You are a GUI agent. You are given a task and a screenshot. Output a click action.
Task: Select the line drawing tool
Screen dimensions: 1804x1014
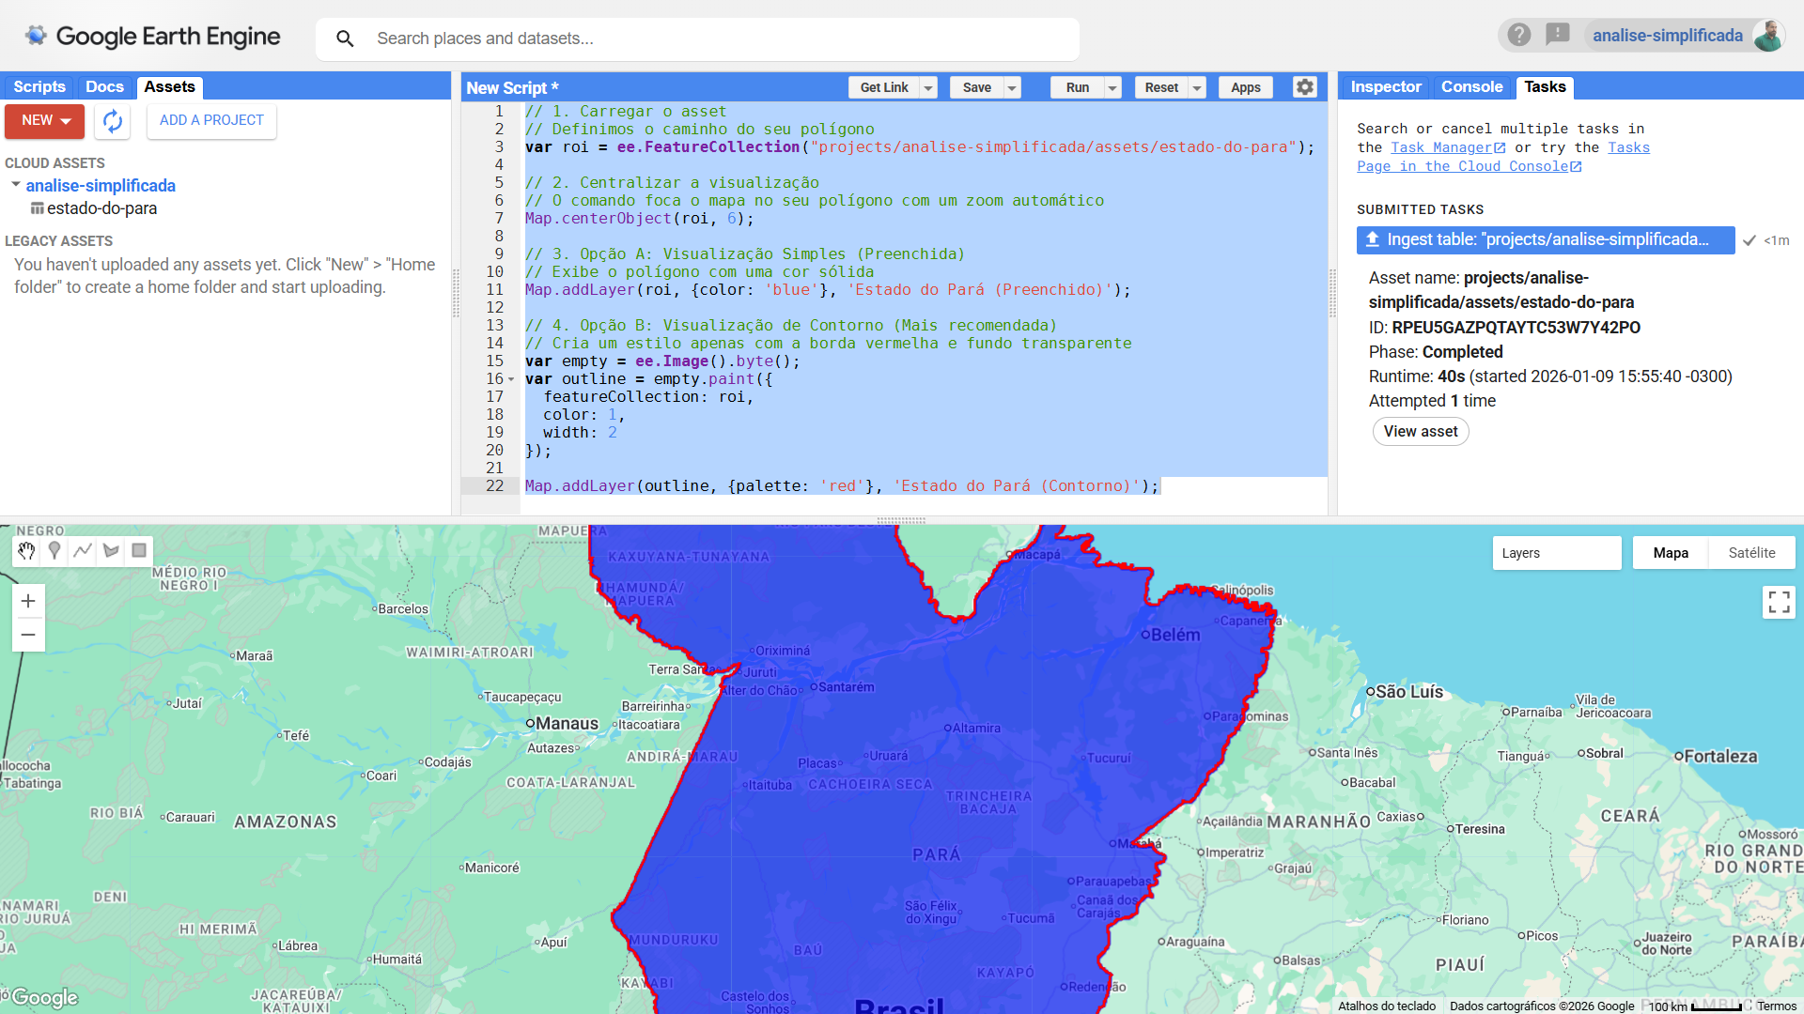point(83,551)
